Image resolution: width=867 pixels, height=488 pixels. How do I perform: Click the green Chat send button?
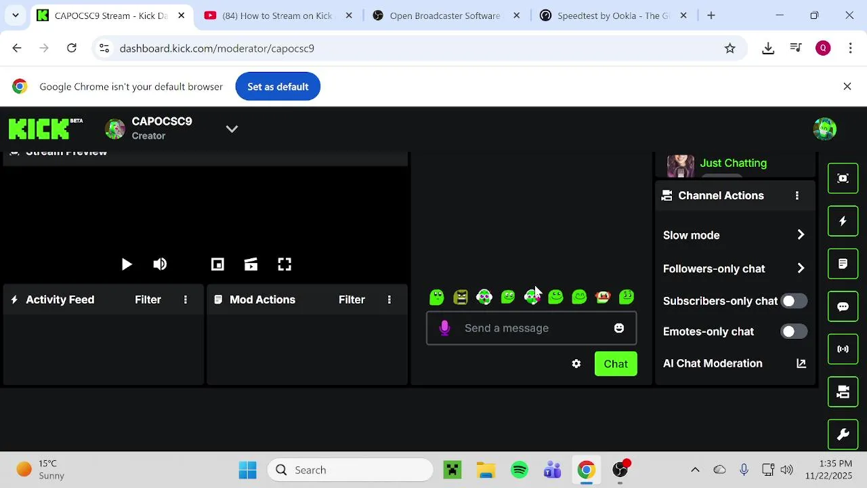pos(616,364)
